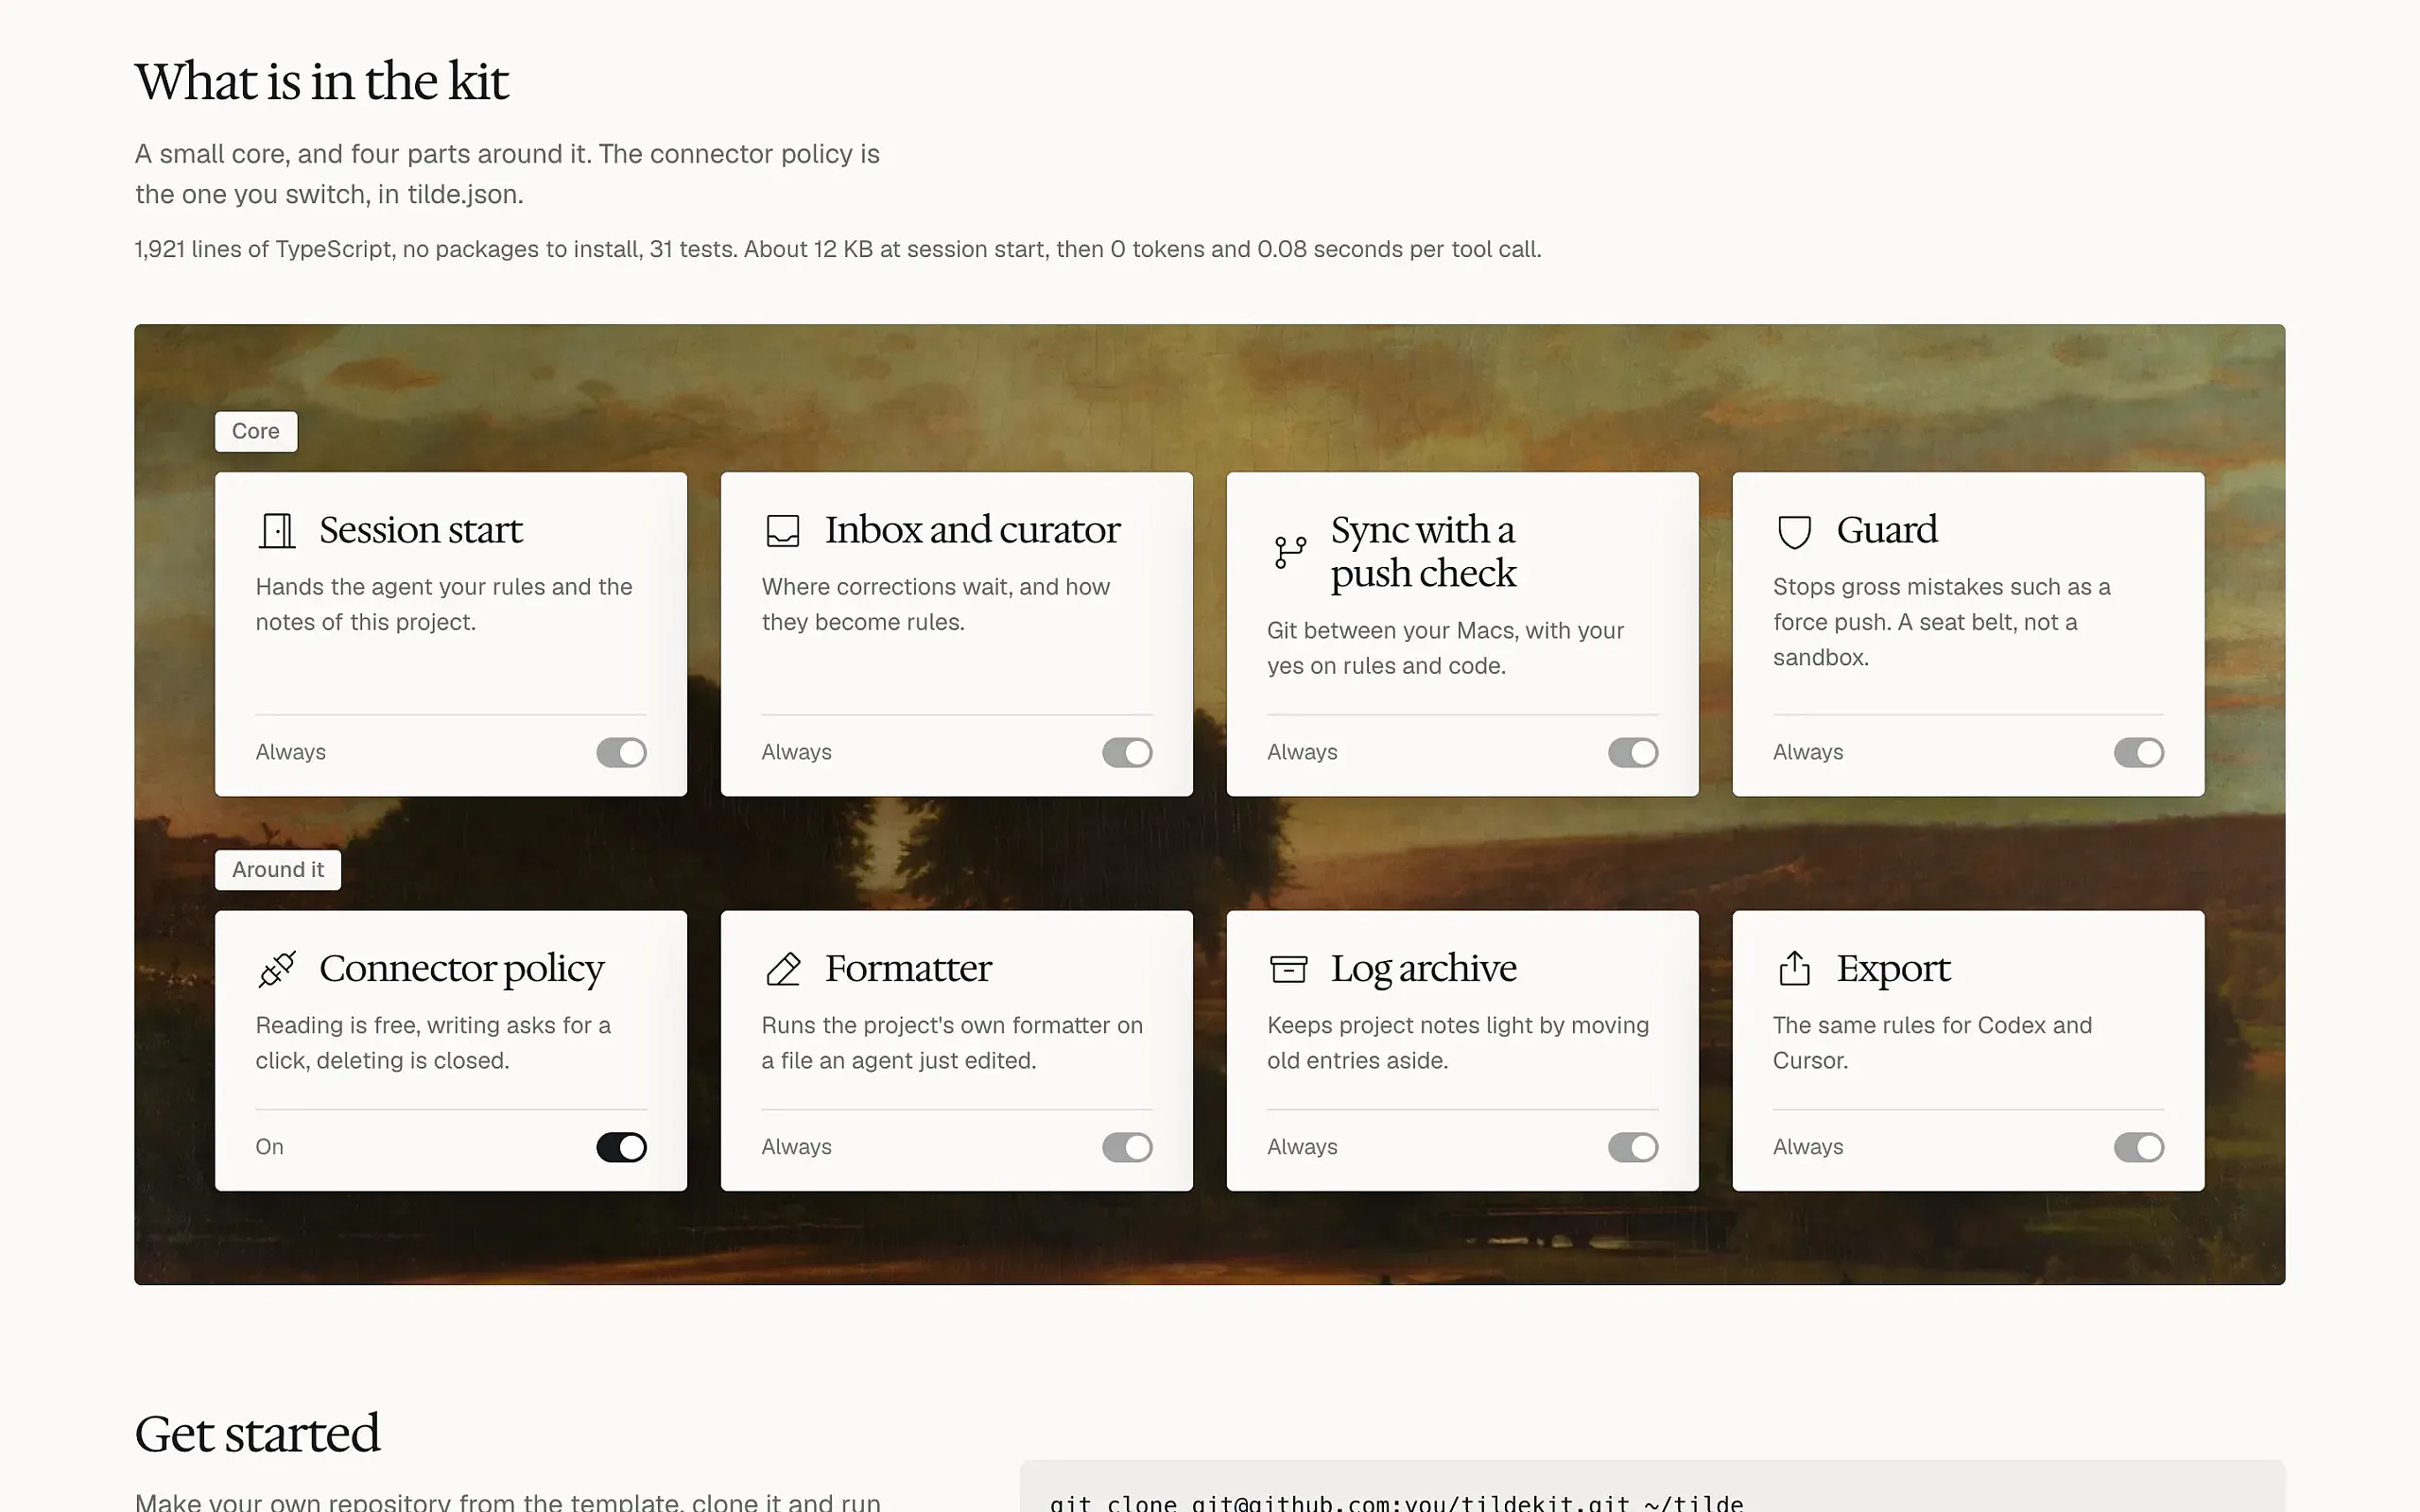Click the Get started heading
Image resolution: width=2420 pixels, height=1512 pixels.
pos(257,1434)
